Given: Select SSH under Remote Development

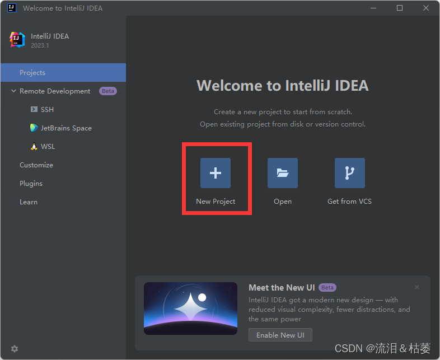Looking at the screenshot, I should (x=47, y=109).
